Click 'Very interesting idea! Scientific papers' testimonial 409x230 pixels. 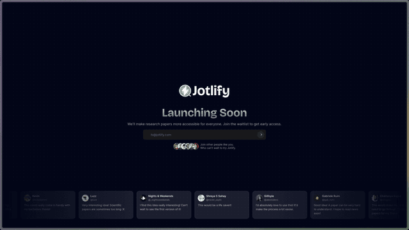coord(104,207)
